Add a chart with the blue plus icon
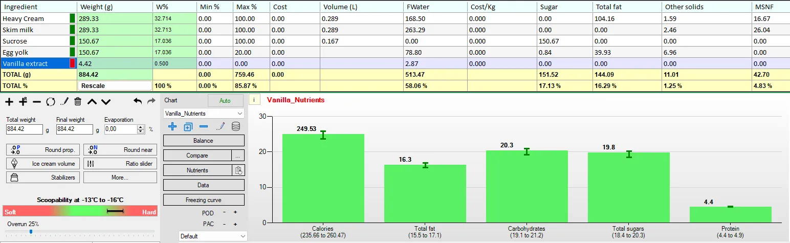This screenshot has width=790, height=243. click(x=172, y=126)
